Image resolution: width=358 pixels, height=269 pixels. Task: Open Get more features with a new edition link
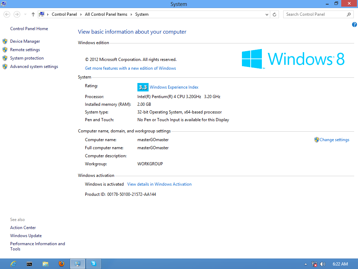click(130, 68)
